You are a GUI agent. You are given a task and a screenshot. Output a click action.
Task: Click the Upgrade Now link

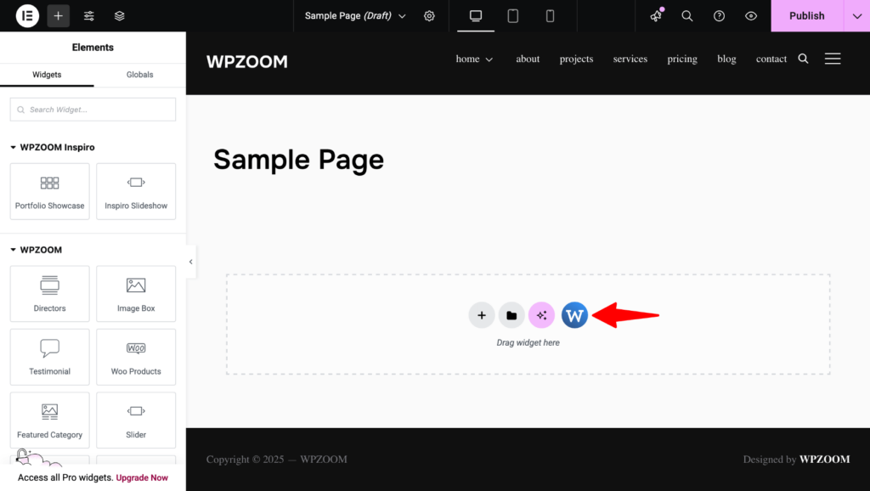[142, 477]
